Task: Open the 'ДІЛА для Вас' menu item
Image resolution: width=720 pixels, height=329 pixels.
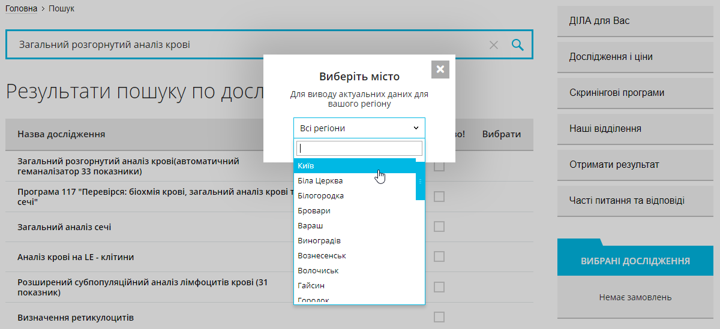Action: [x=638, y=21]
